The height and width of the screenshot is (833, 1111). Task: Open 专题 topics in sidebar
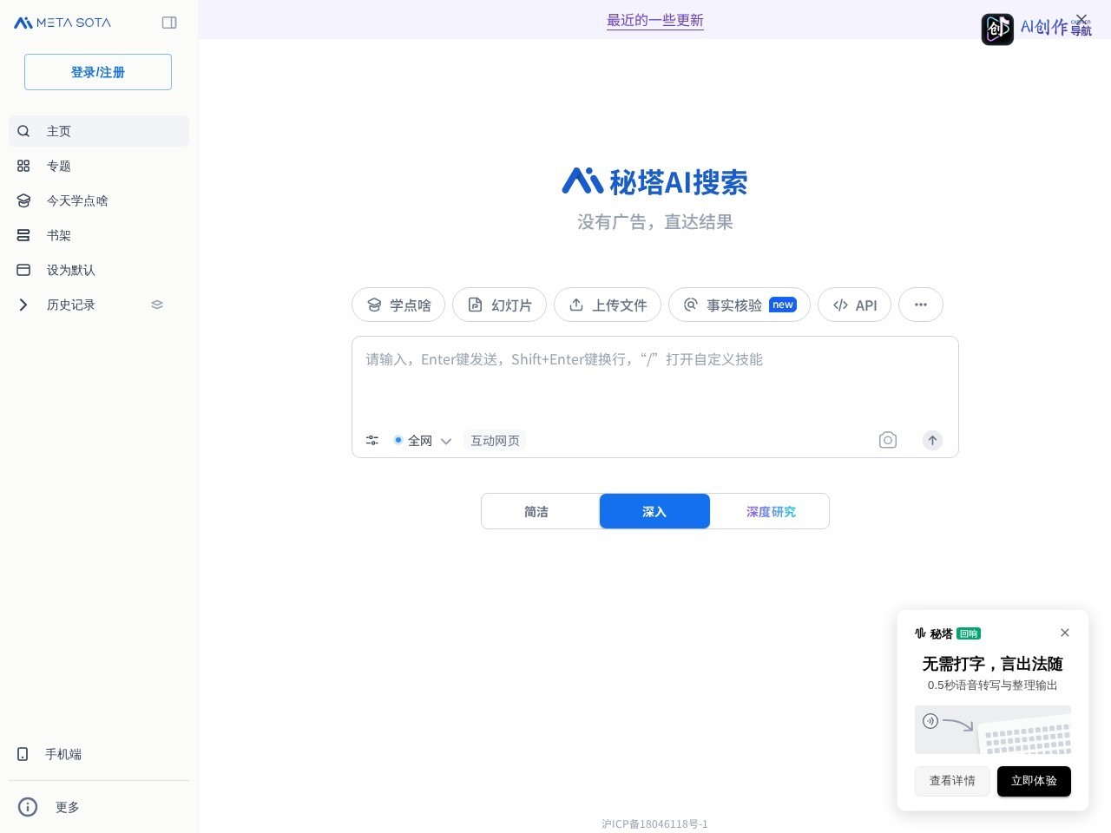tap(99, 166)
